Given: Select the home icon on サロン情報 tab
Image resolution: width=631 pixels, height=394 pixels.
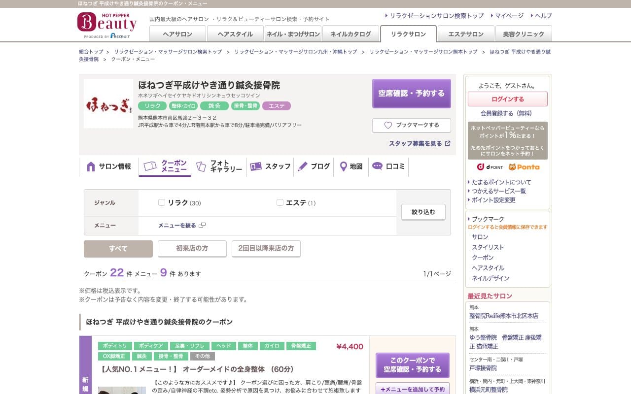Looking at the screenshot, I should pos(90,166).
